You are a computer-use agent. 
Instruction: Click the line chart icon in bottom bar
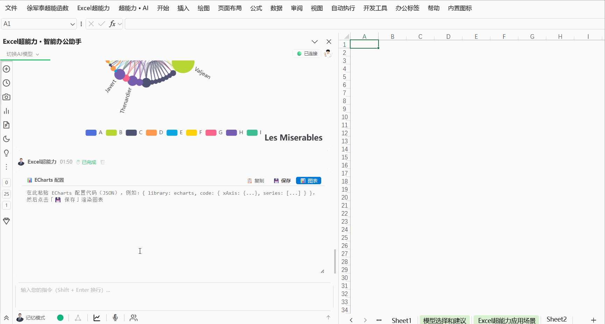pos(97,318)
